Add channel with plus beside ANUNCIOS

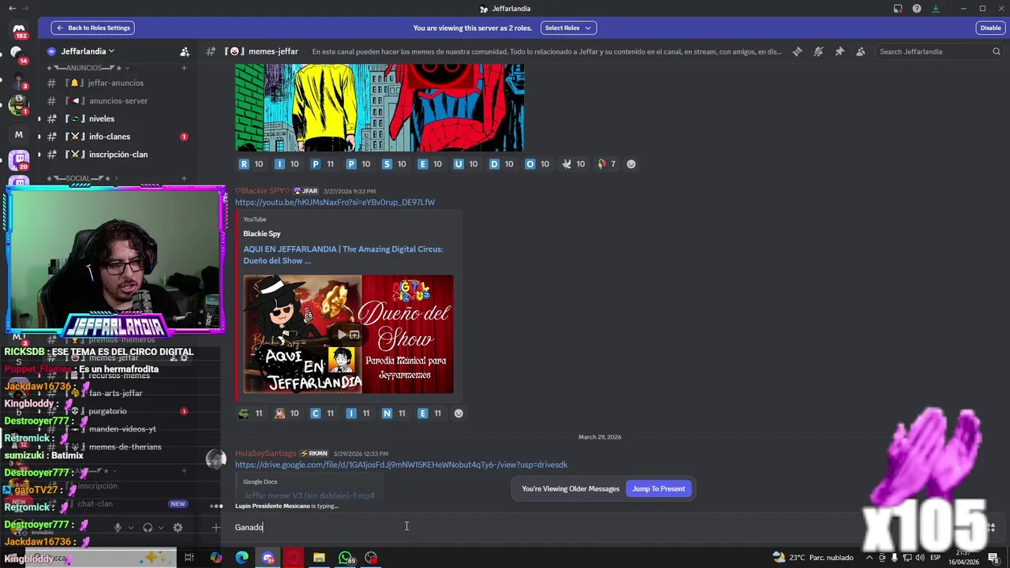[184, 68]
